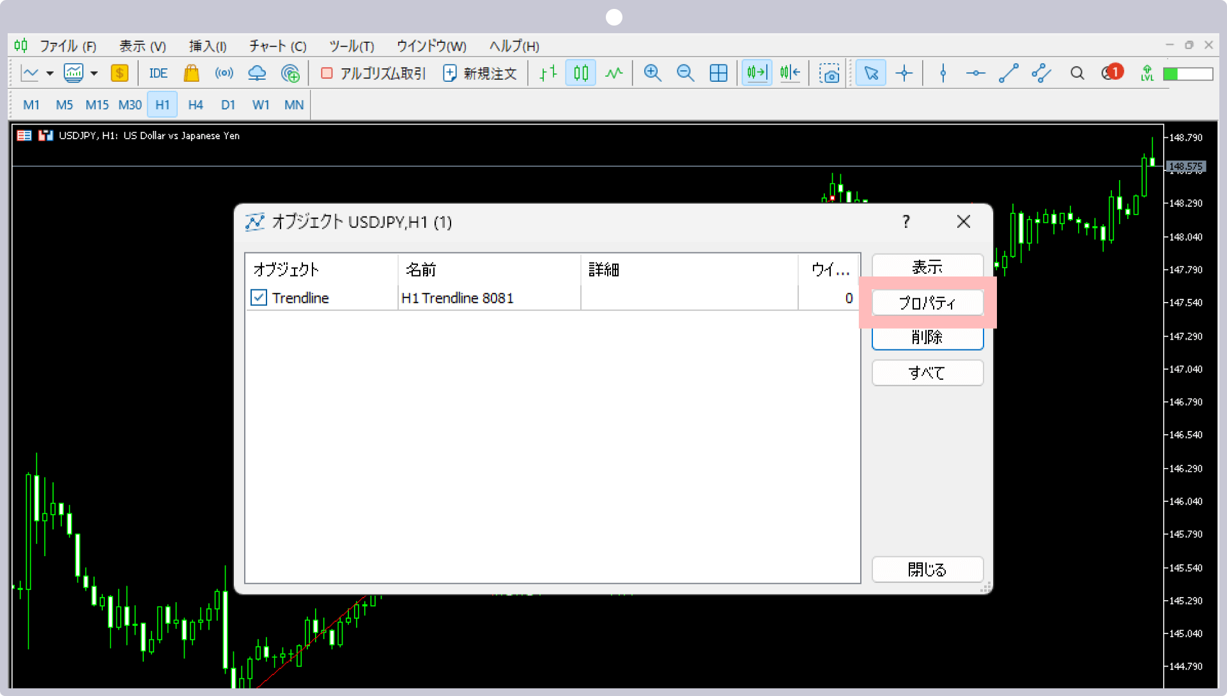
Task: Select the W1 timeframe
Action: click(x=261, y=105)
